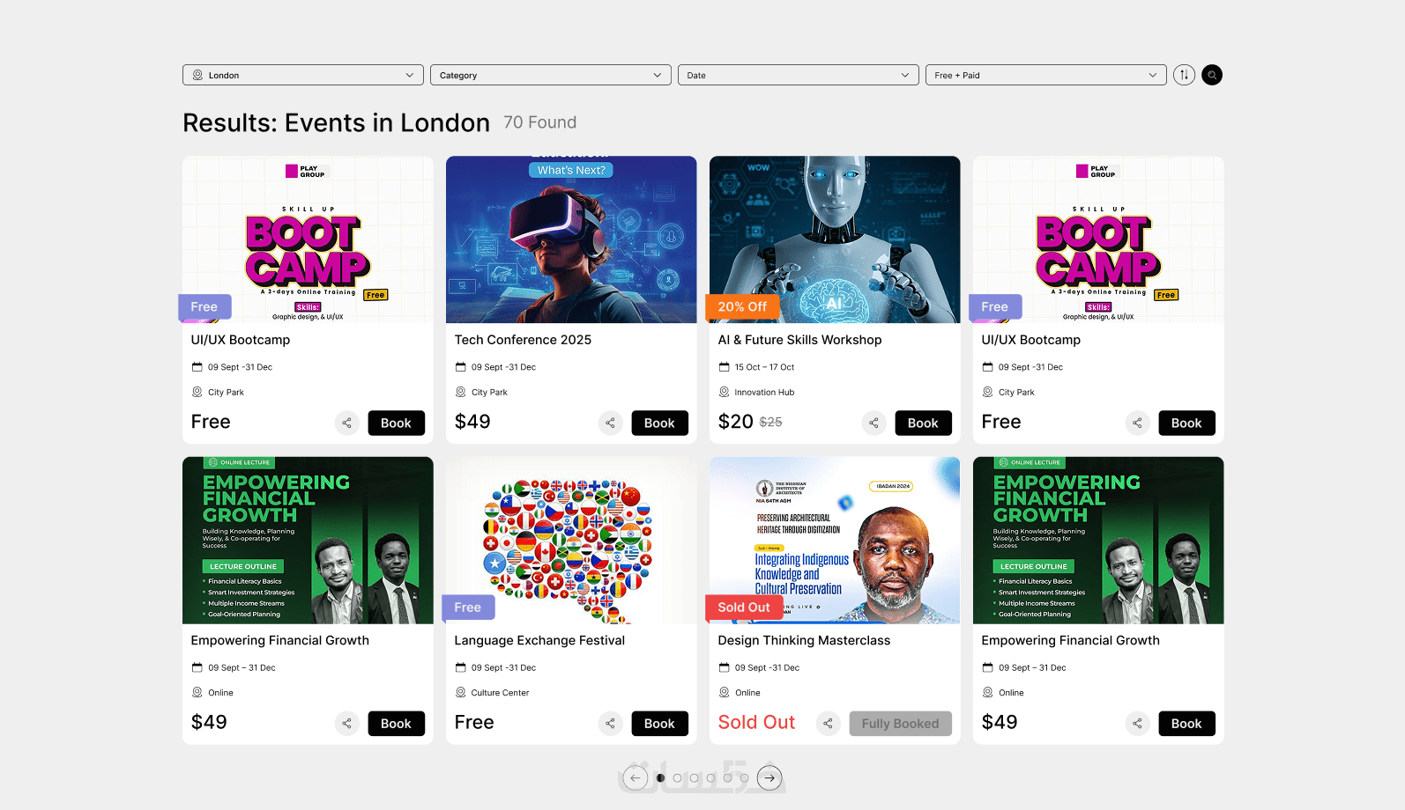Open the AI robot workshop thumbnail
1405x810 pixels.
[835, 239]
